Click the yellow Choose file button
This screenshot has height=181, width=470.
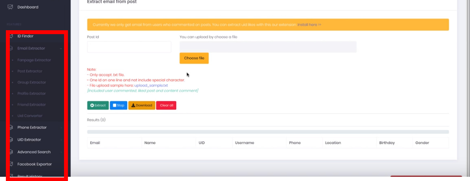(194, 58)
